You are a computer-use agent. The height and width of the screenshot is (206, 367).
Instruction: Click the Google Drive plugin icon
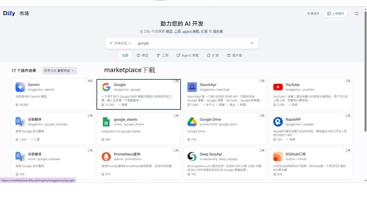coord(192,122)
